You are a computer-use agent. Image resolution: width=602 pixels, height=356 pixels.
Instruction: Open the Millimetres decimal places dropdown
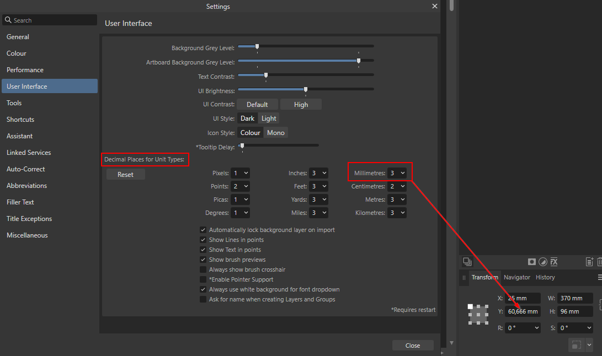[397, 173]
